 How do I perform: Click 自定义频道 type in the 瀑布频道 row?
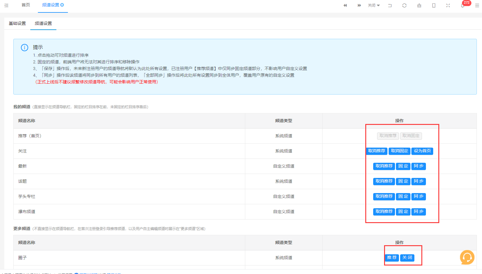point(284,212)
